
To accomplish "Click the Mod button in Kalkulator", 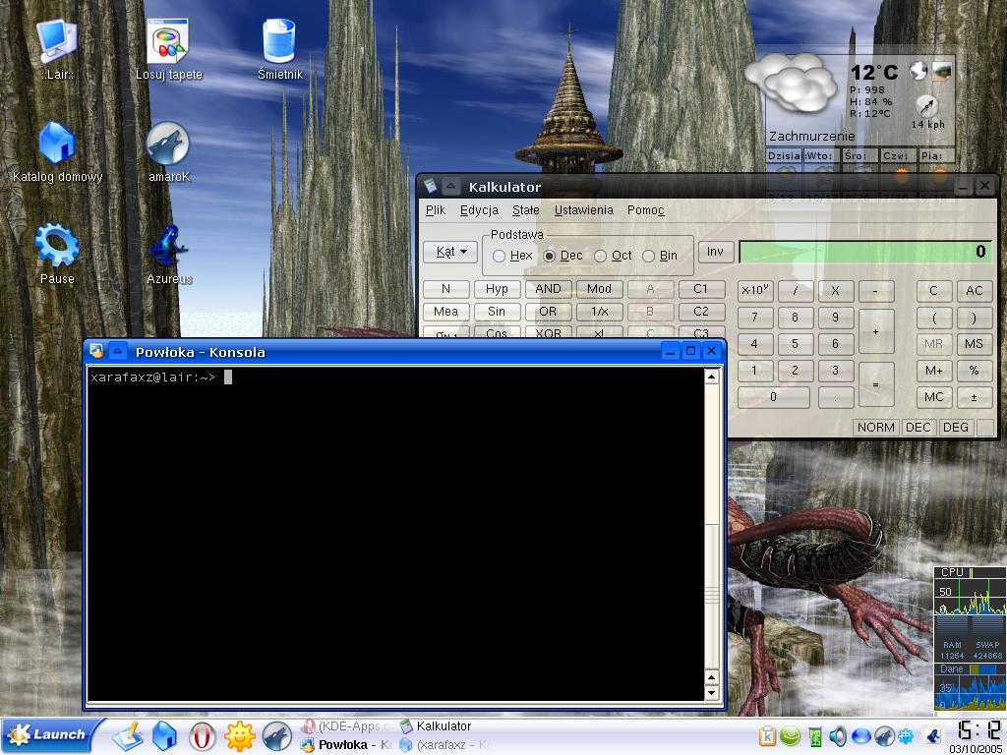I will 599,289.
